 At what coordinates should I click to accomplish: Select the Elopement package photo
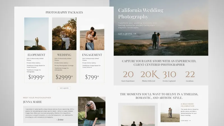click(x=36, y=34)
